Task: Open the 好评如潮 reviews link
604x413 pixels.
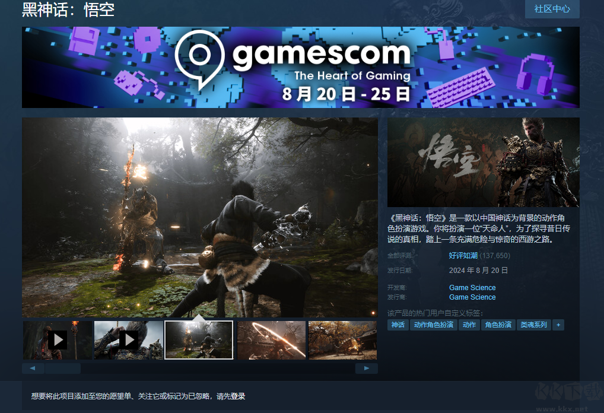Action: pyautogui.click(x=463, y=255)
